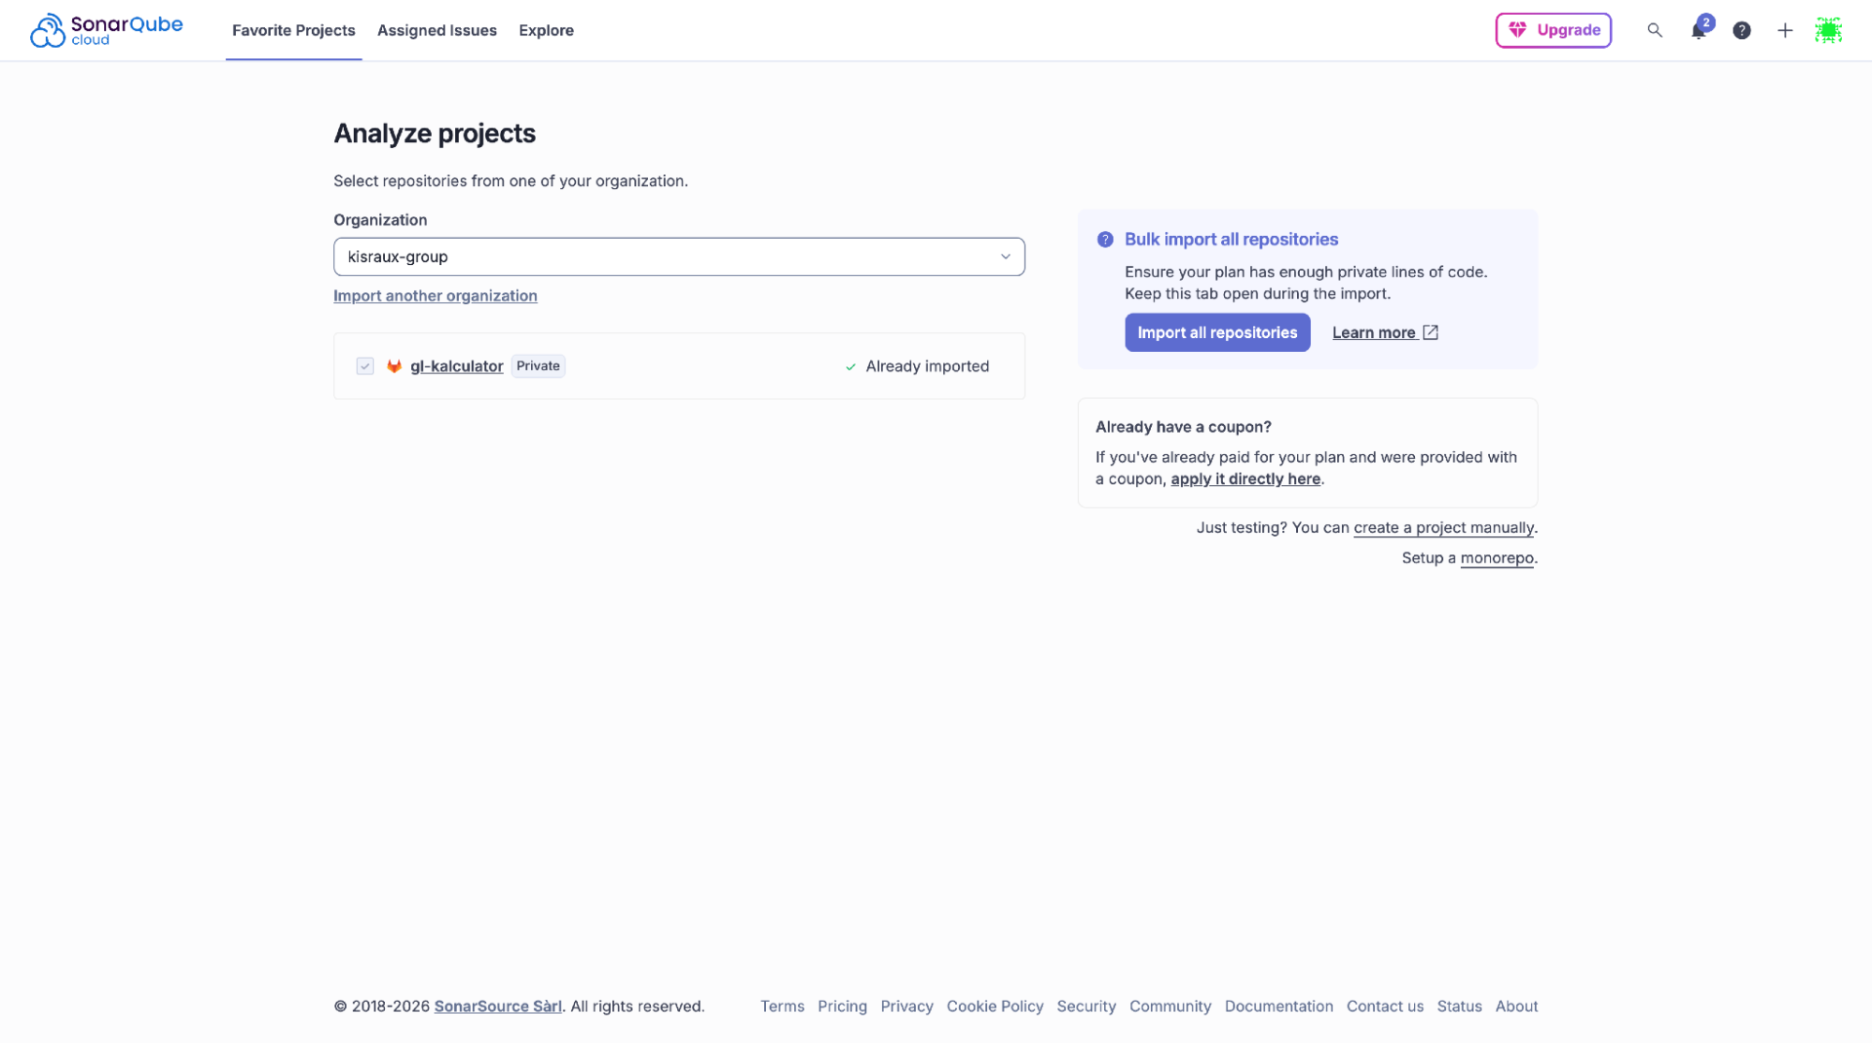The width and height of the screenshot is (1872, 1043).
Task: Click the Already have a coupon? heading
Action: [1184, 427]
